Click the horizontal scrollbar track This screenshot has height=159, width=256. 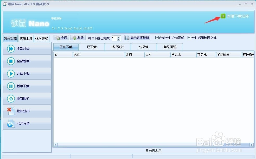pyautogui.click(x=153, y=145)
